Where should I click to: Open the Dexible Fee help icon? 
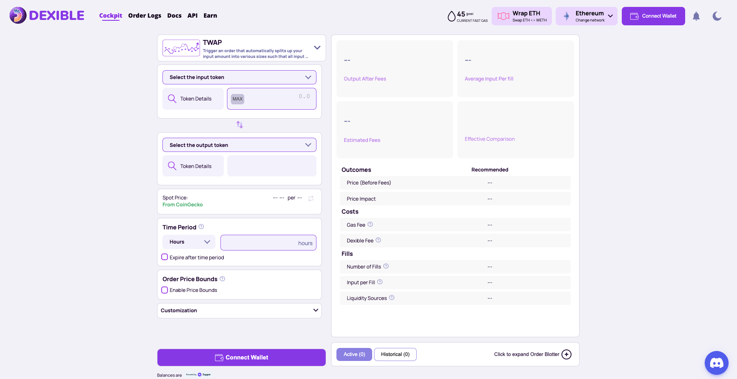[378, 240]
